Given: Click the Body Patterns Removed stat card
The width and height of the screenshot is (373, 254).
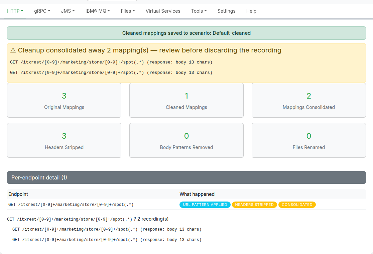Looking at the screenshot, I should pyautogui.click(x=186, y=140).
